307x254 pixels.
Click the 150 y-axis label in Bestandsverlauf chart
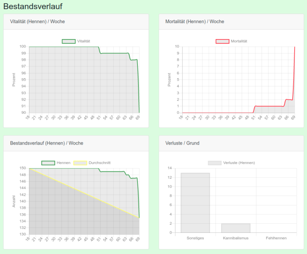[x=23, y=168]
